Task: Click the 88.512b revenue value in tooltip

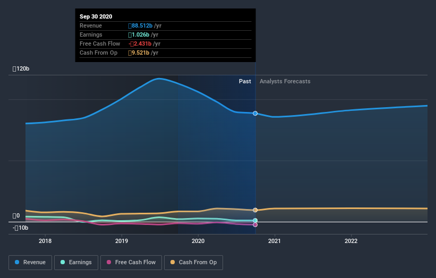Action: pyautogui.click(x=140, y=25)
